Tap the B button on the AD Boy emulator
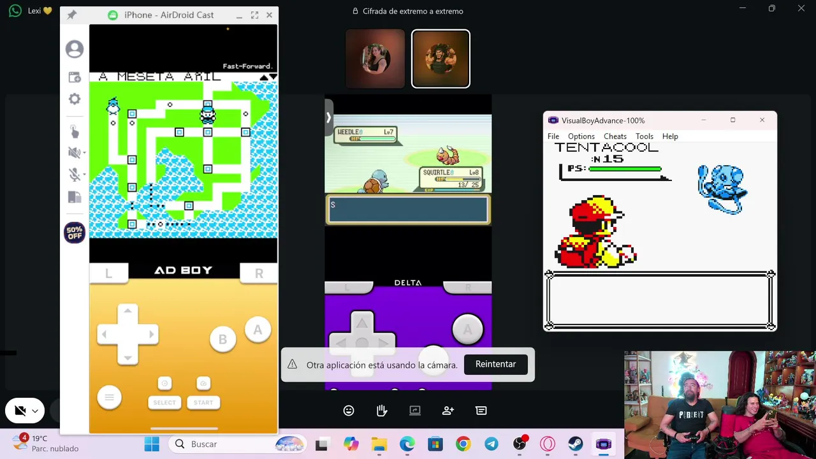The height and width of the screenshot is (459, 816). click(x=222, y=339)
